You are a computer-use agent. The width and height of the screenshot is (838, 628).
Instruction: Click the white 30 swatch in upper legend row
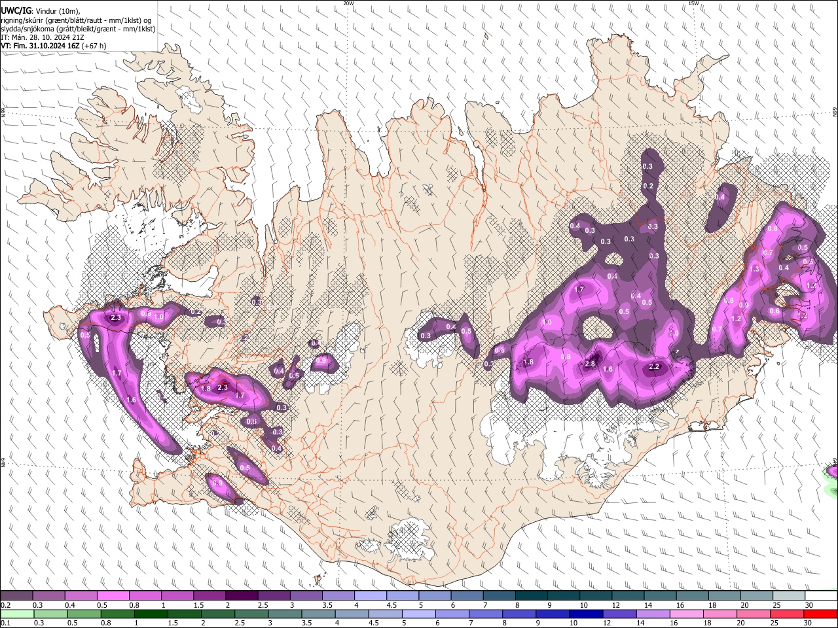[x=821, y=596]
